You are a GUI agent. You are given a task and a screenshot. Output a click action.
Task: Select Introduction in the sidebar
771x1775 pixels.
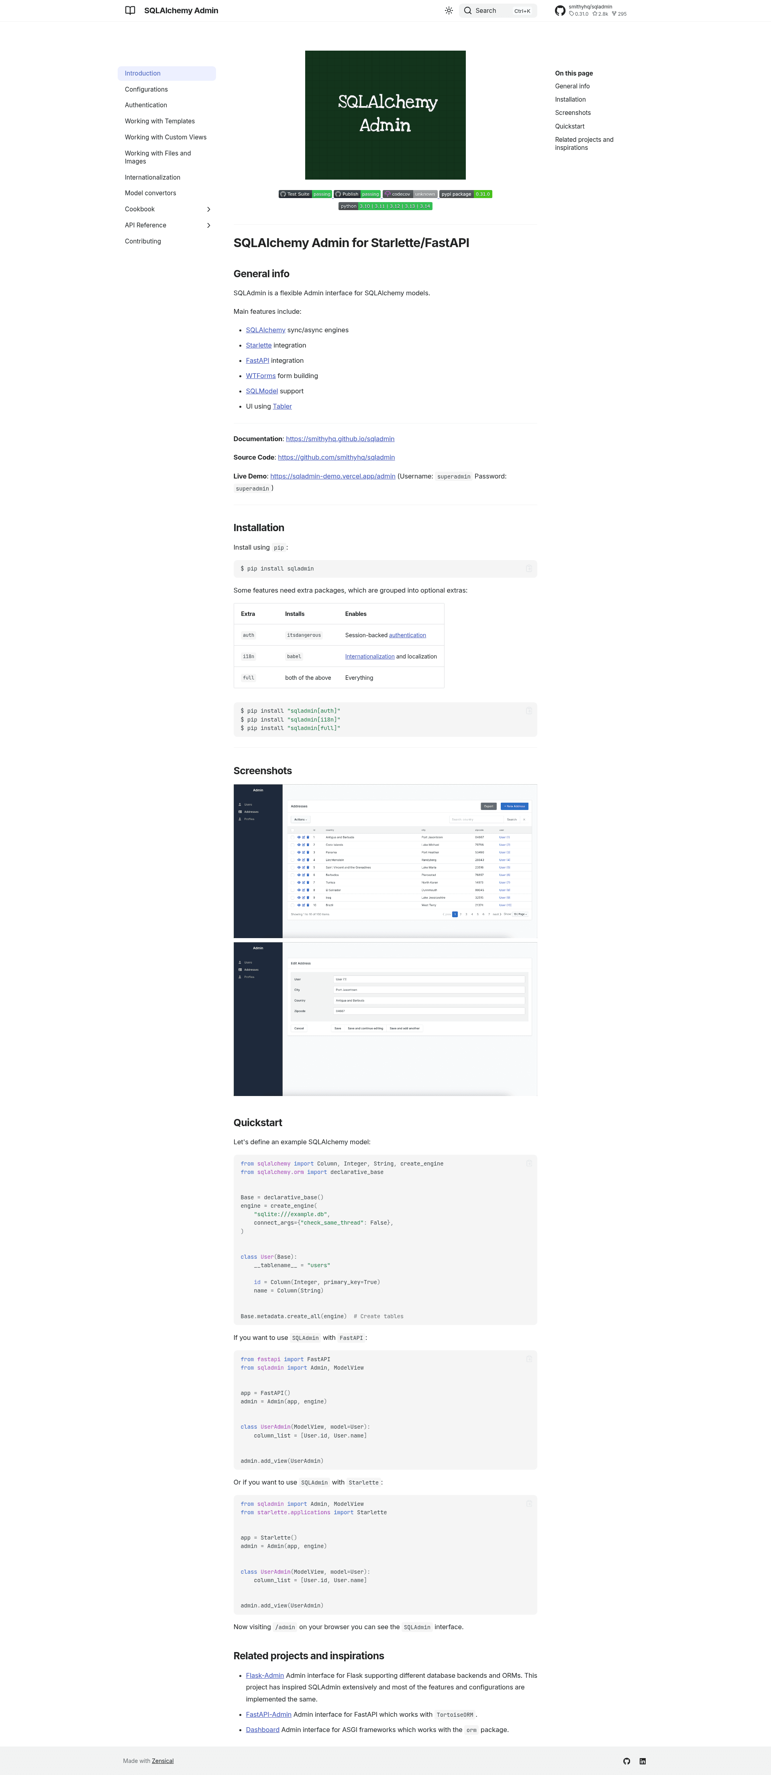[x=167, y=74]
